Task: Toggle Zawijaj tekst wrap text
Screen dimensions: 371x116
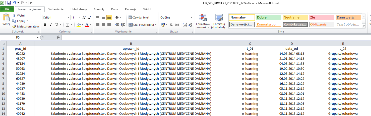Action: (139, 17)
